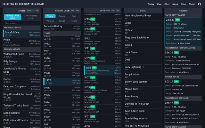Play Brown Eyed Women track
Screen dimensions: 205x128
[x=143, y=83]
